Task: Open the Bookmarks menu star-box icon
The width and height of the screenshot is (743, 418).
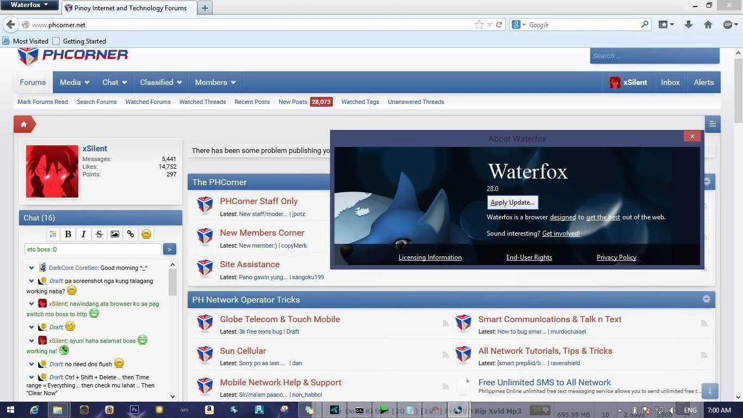Action: click(663, 24)
